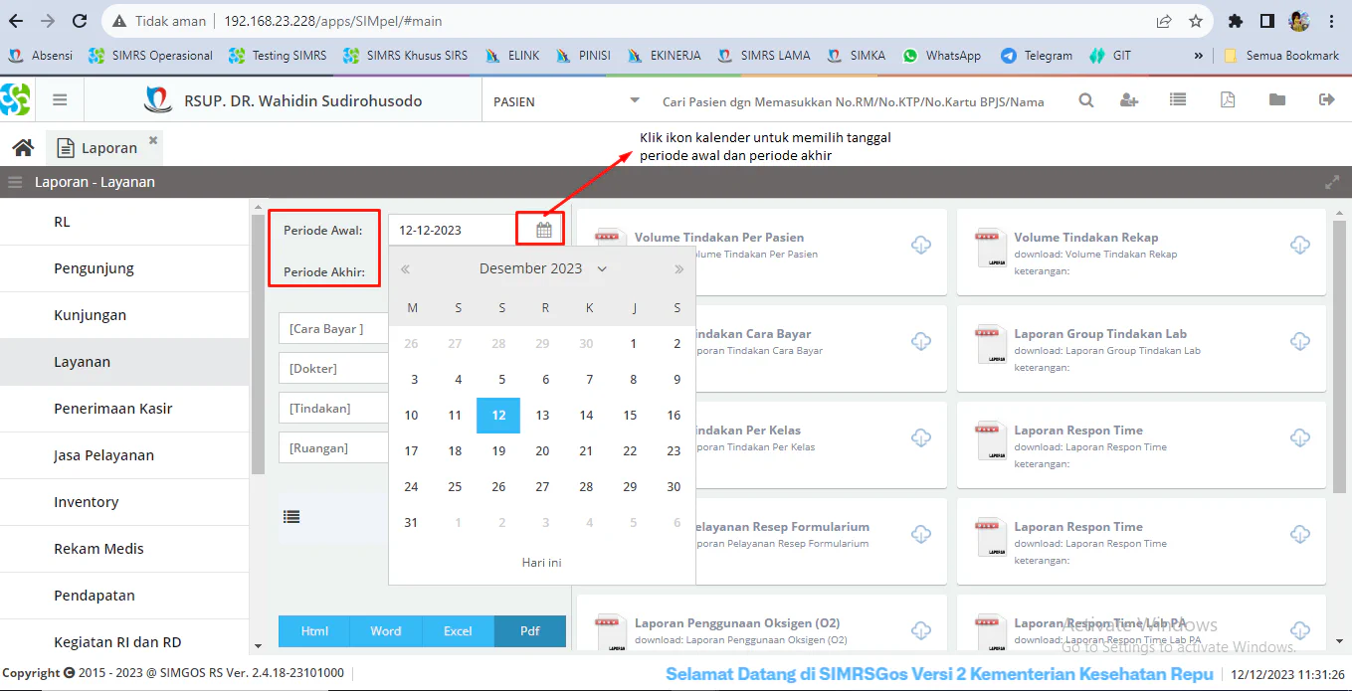The image size is (1352, 691).
Task: Select Pendapatan in the sidebar
Action: tap(124, 596)
